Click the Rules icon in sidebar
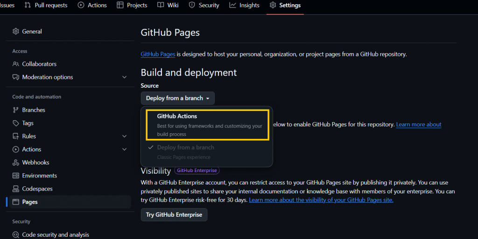The image size is (478, 239). 15,136
